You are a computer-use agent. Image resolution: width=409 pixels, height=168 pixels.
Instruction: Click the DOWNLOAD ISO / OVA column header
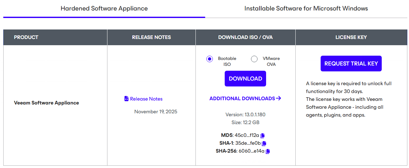(245, 37)
